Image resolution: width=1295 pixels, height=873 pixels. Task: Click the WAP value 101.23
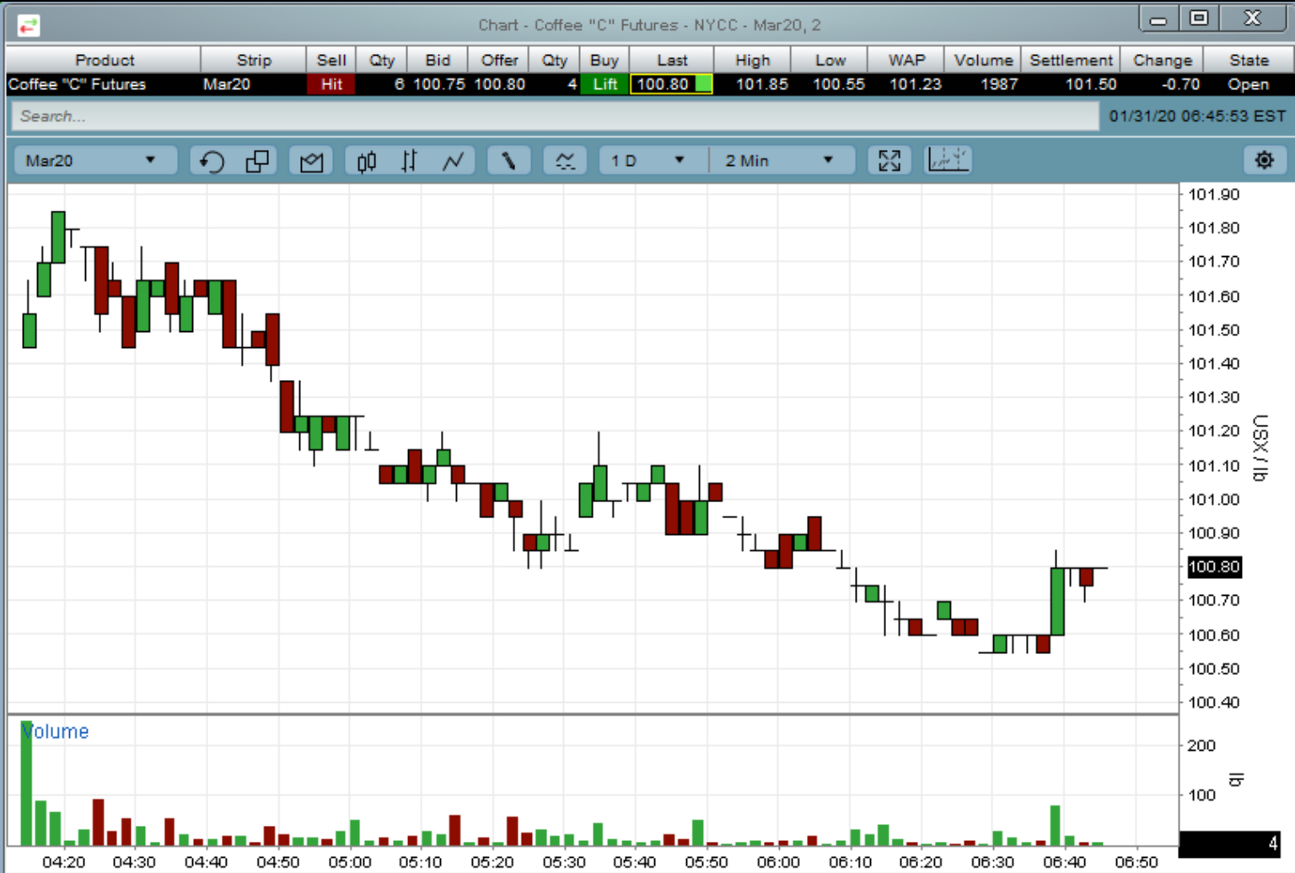tap(915, 84)
